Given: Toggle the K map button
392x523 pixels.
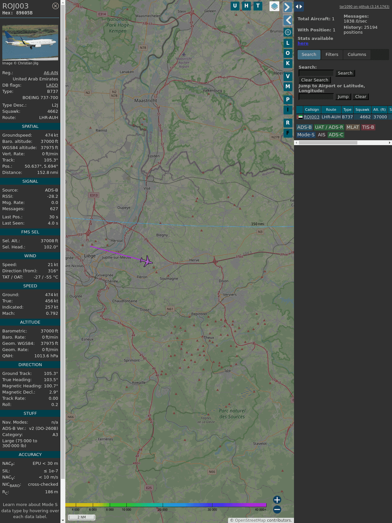Looking at the screenshot, I should (288, 63).
